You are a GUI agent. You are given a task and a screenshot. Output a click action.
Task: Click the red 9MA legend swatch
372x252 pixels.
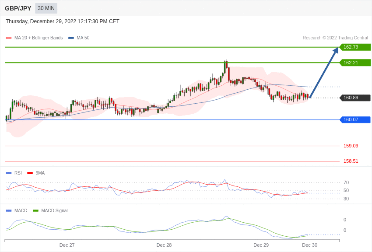click(x=30, y=173)
